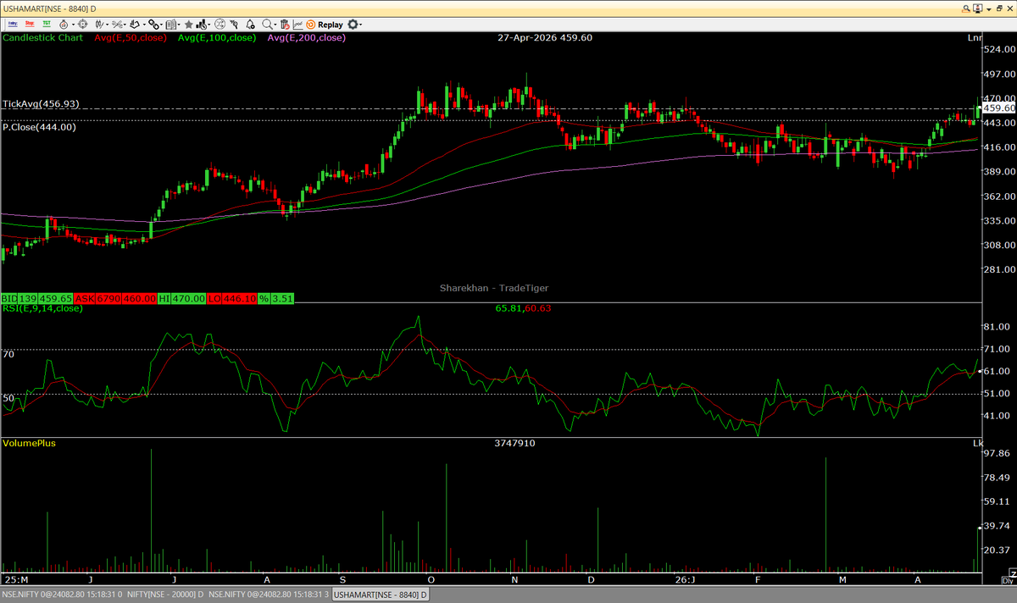Click the 97.86 volume axis label
The image size is (1017, 603).
[997, 454]
